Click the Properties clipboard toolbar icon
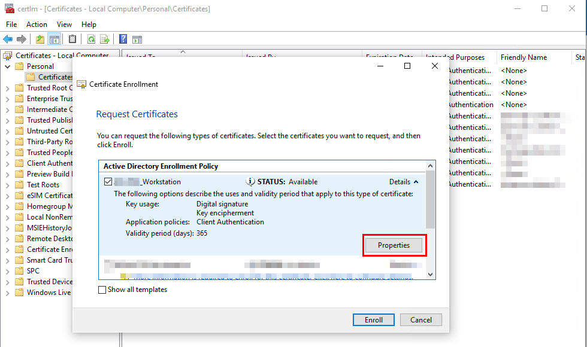Screen dimensions: 587x347 pyautogui.click(x=73, y=39)
